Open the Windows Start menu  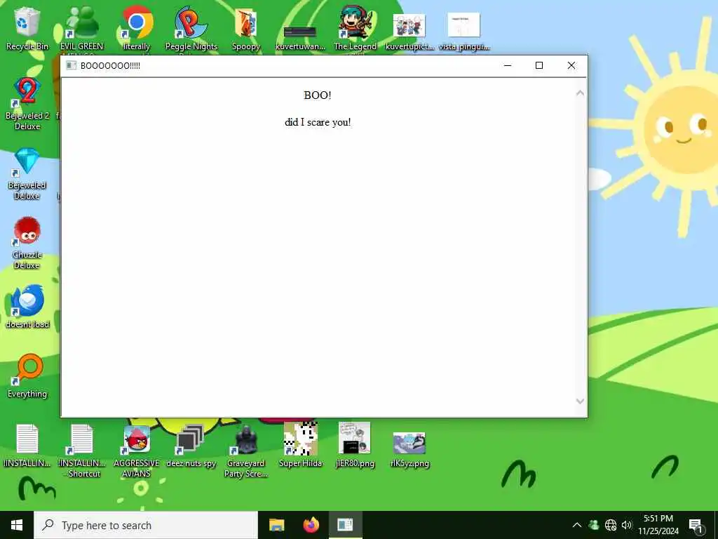(x=17, y=525)
